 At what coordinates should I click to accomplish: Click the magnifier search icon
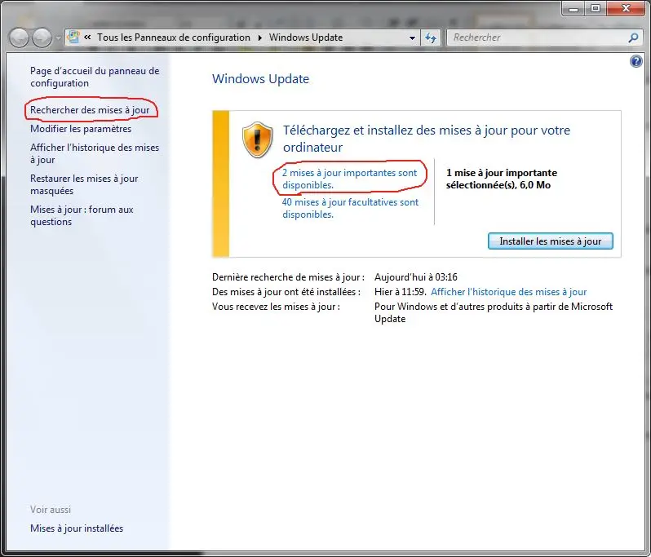point(633,38)
